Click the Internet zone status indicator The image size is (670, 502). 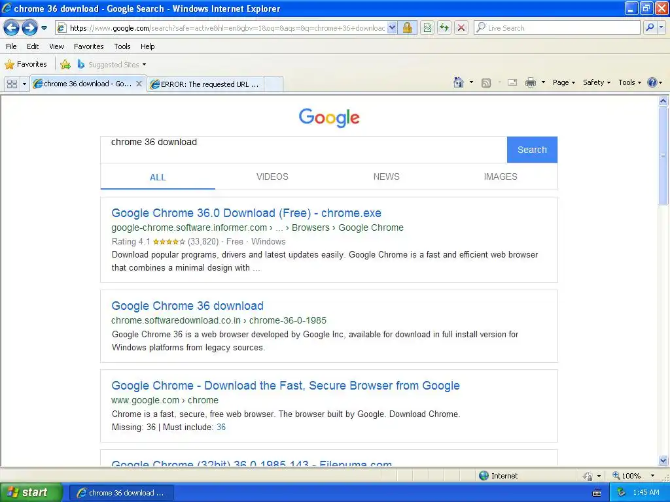pos(498,476)
